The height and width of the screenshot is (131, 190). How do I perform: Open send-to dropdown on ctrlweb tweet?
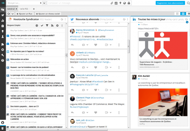pyautogui.click(x=111, y=67)
